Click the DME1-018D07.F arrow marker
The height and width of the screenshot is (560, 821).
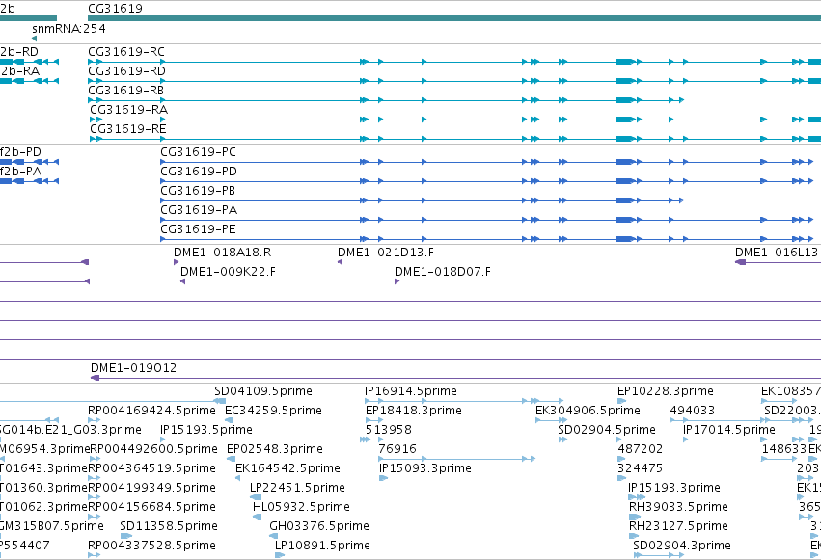[x=397, y=281]
